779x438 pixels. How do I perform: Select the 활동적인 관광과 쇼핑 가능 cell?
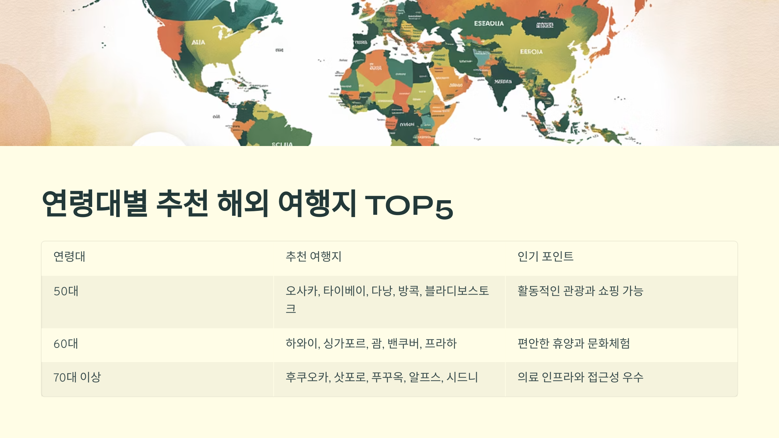[x=580, y=291]
